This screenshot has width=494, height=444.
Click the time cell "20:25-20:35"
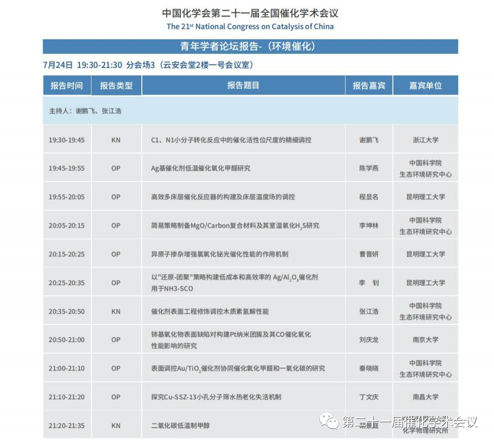[66, 283]
